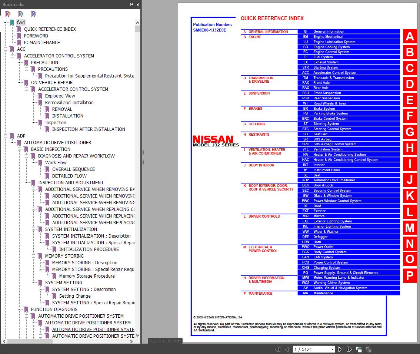Open the ADP Automatic Drive Positioner link
The height and width of the screenshot is (354, 420).
[349, 180]
